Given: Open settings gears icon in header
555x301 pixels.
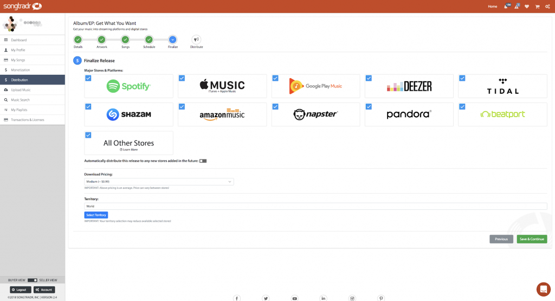Looking at the screenshot, I should click(x=547, y=7).
